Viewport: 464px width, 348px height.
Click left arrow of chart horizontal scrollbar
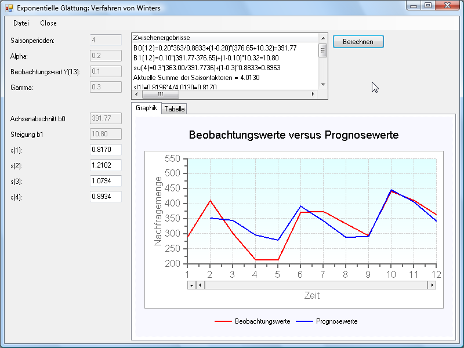tap(200, 285)
